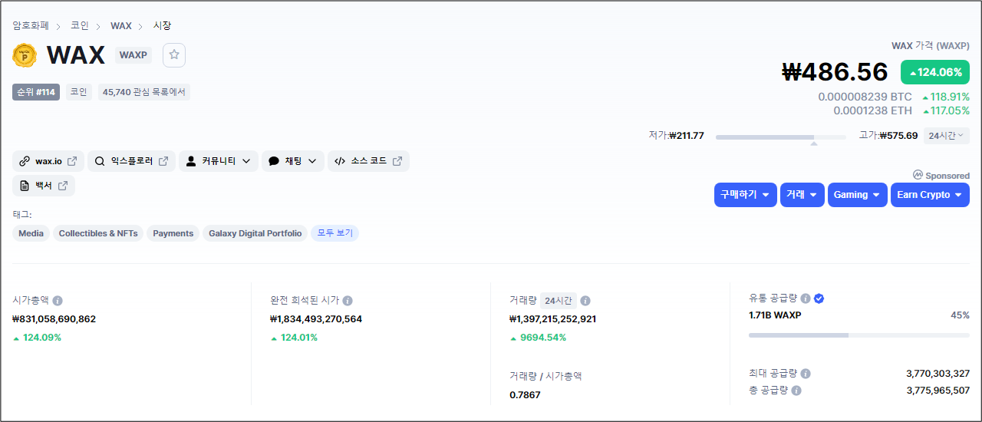This screenshot has height=422, width=982.
Task: Open the 익스플로러 explorer link
Action: click(131, 161)
